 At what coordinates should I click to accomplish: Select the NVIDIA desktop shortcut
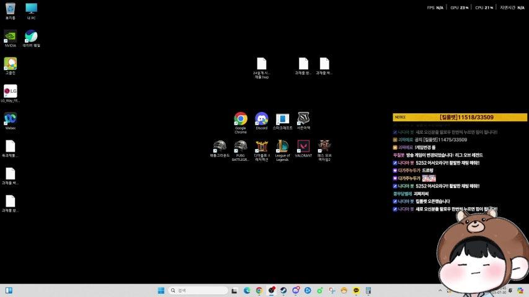11,38
